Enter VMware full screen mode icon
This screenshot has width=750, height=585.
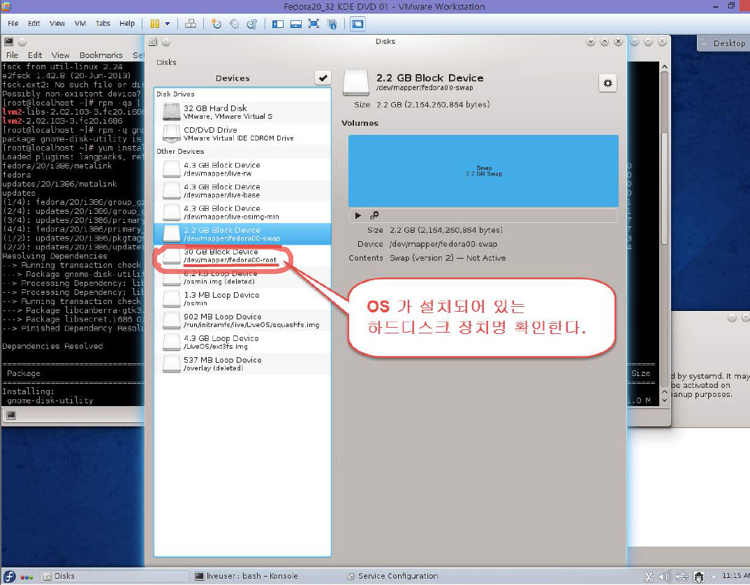coord(314,24)
